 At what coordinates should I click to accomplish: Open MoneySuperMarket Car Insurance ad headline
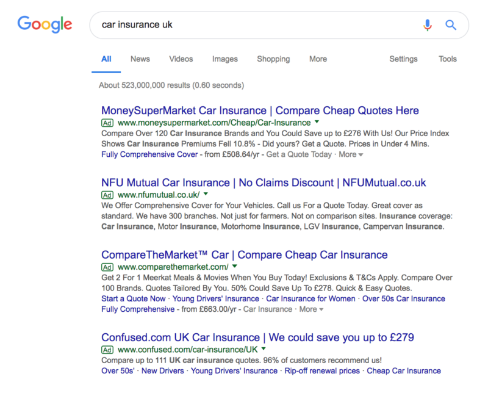click(260, 110)
